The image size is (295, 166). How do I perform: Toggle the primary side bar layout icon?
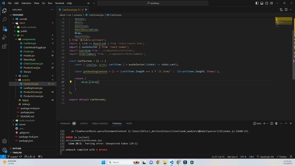257,3
